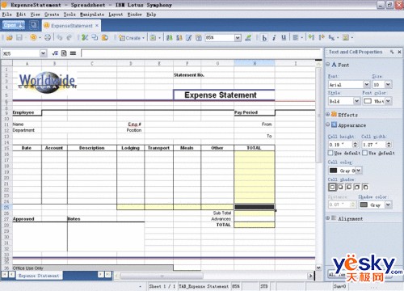
Task: Open the Layout menu
Action: click(116, 15)
